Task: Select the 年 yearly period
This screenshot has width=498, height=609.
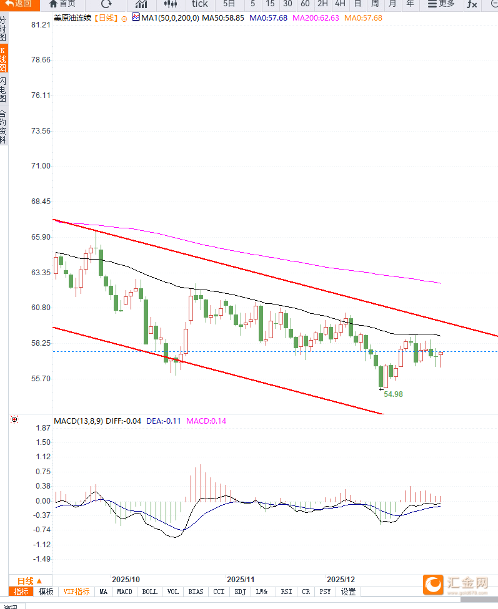Action: click(410, 4)
